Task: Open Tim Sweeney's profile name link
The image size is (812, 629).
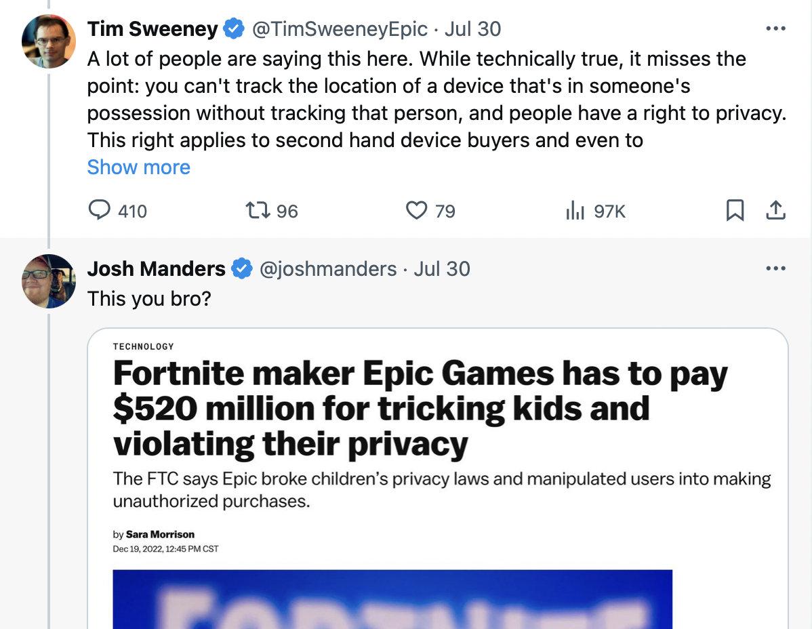Action: 153,29
